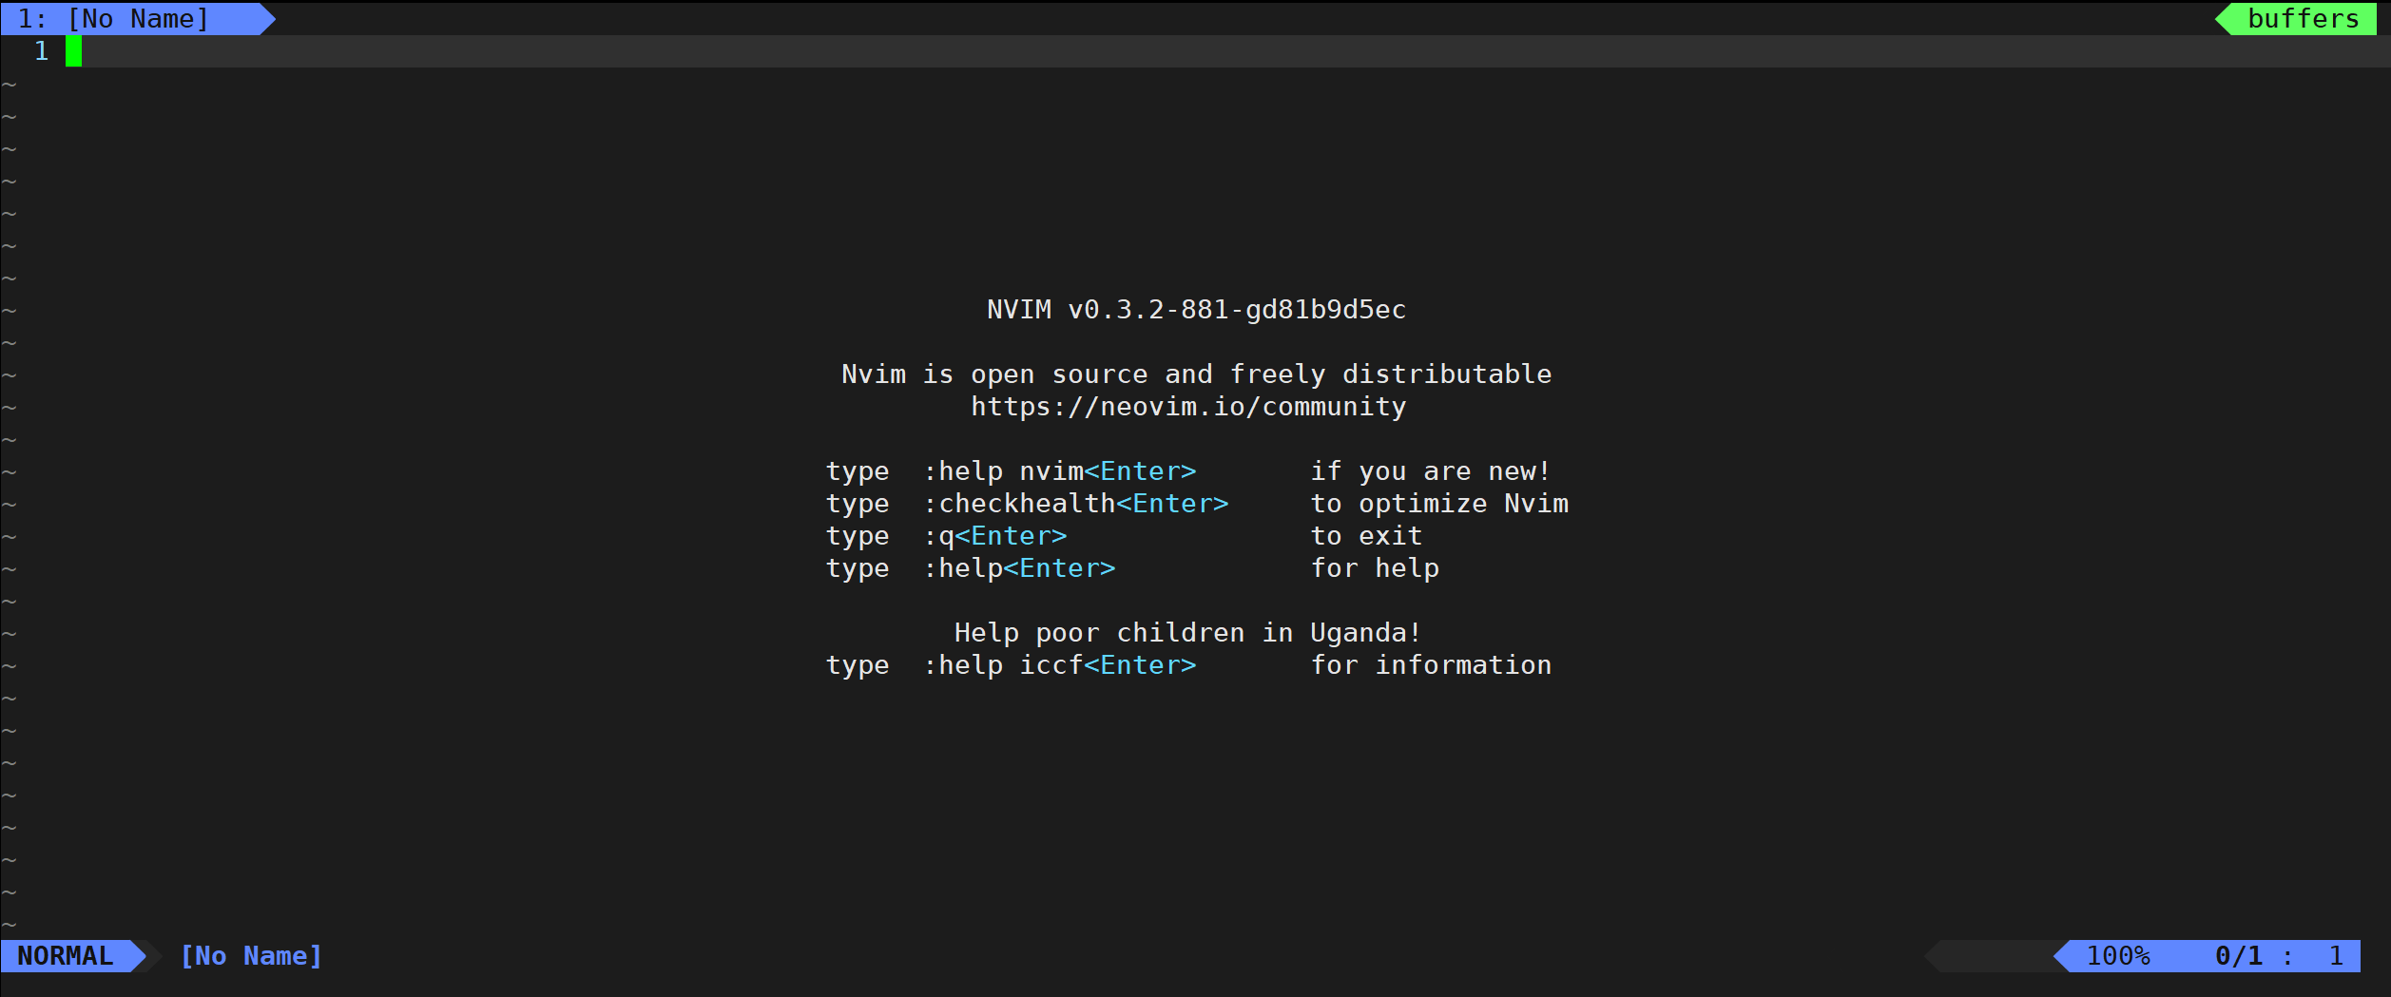Screen dimensions: 2391x997
Task: Click 'Nvim is open source and freely distributable'
Action: pyautogui.click(x=1196, y=374)
